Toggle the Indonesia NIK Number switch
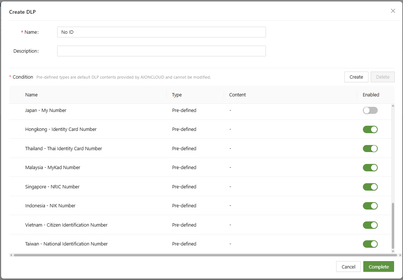This screenshot has height=280, width=403. 370,206
